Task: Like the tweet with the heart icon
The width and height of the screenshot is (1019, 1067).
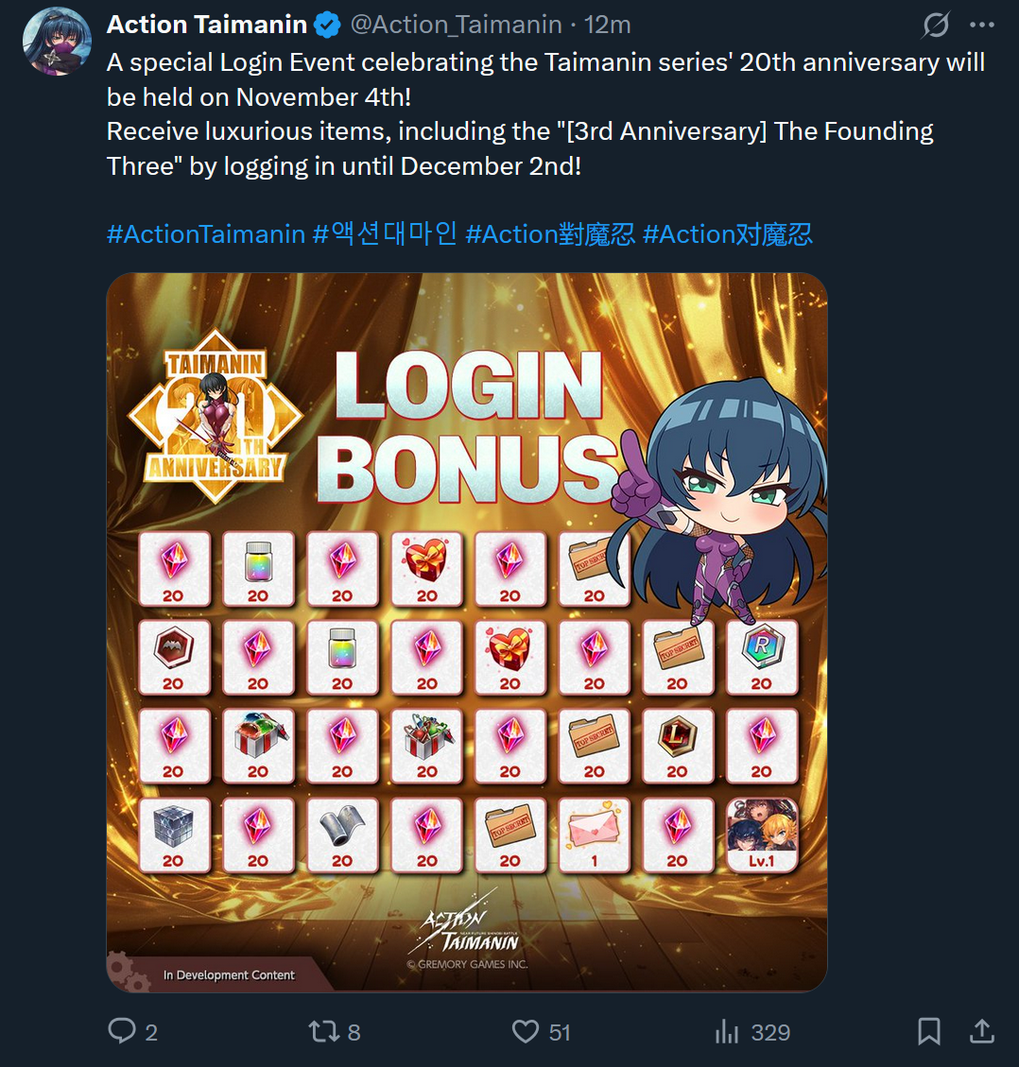Action: pos(526,1031)
